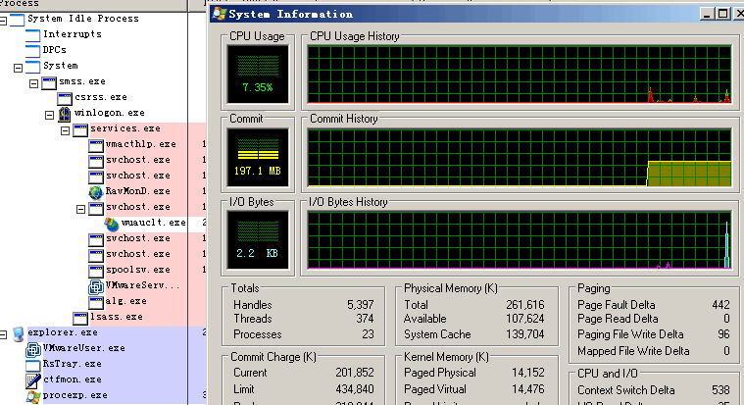744x405 pixels.
Task: Collapse the smss.exe tree node
Action: coord(33,83)
